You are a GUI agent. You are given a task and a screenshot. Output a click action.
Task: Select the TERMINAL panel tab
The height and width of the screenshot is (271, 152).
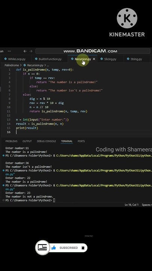coord(67,141)
